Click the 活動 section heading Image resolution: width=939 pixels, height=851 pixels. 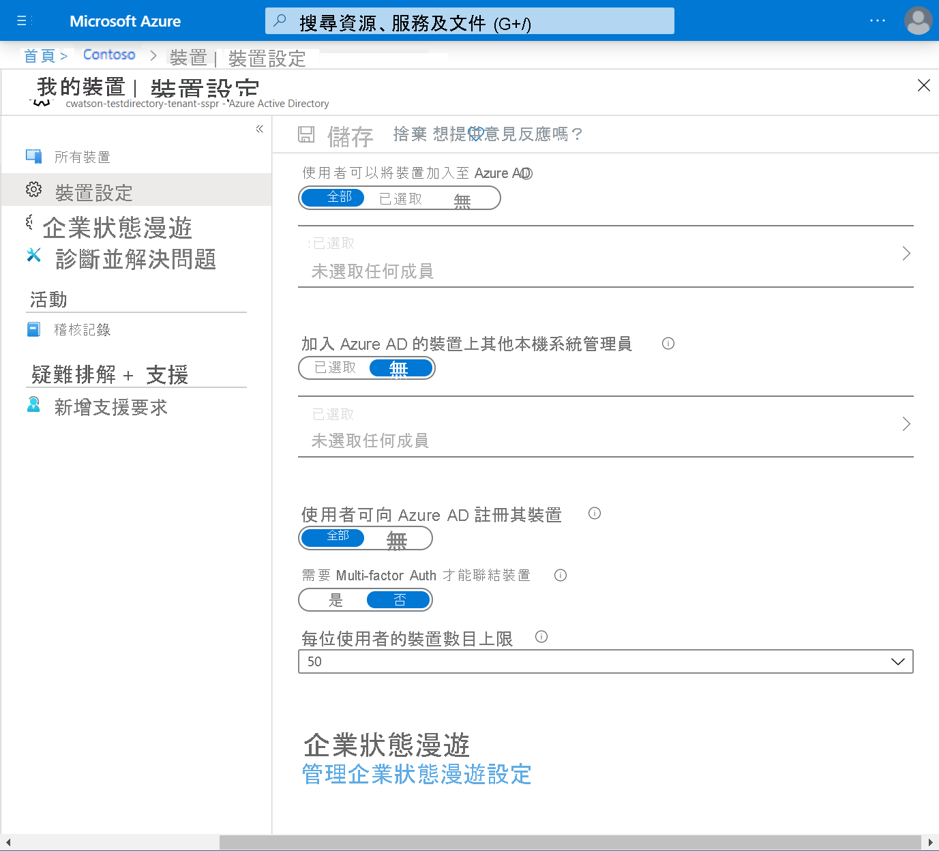pos(48,299)
